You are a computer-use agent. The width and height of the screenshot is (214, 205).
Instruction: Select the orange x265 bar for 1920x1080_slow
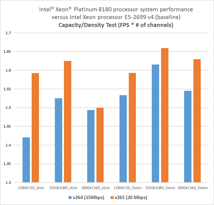tap(68, 122)
